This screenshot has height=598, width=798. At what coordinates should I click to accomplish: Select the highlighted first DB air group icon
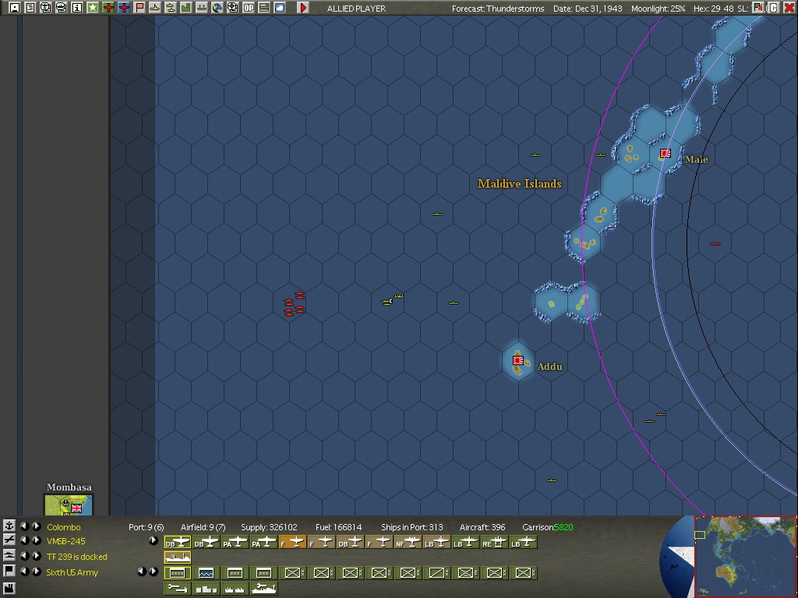pos(178,543)
